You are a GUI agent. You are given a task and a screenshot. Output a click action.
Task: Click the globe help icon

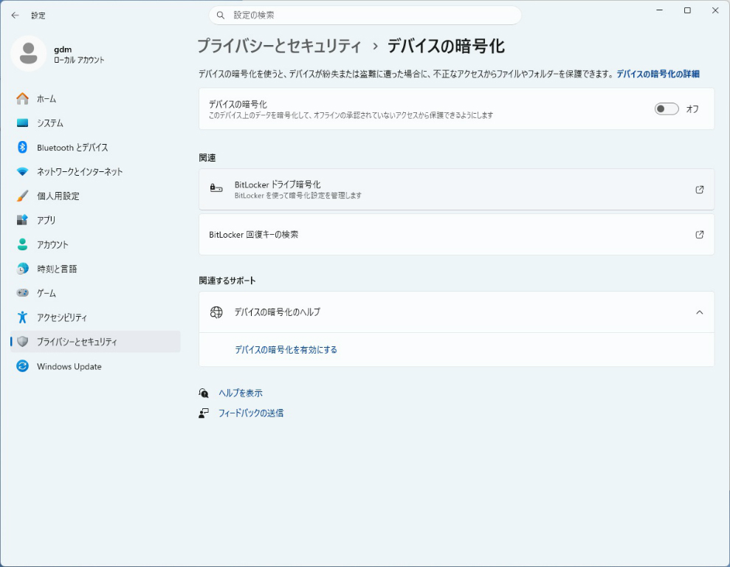point(216,312)
